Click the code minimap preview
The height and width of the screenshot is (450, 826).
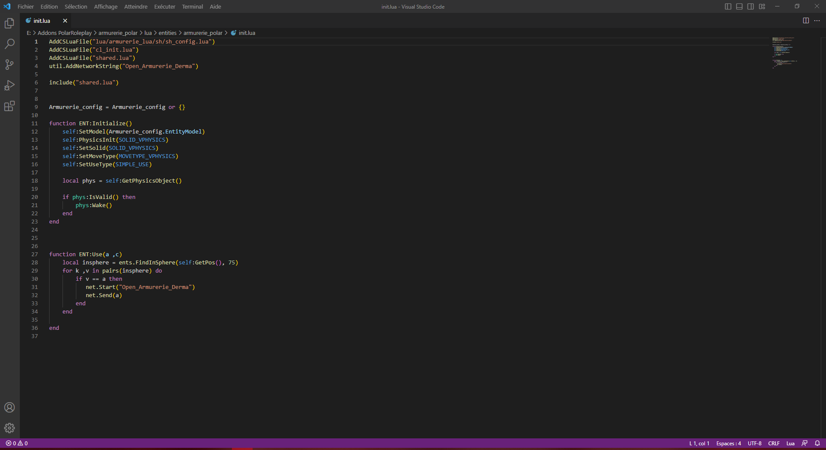[785, 53]
